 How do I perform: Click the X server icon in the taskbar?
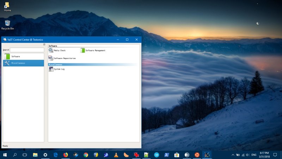[207, 155]
